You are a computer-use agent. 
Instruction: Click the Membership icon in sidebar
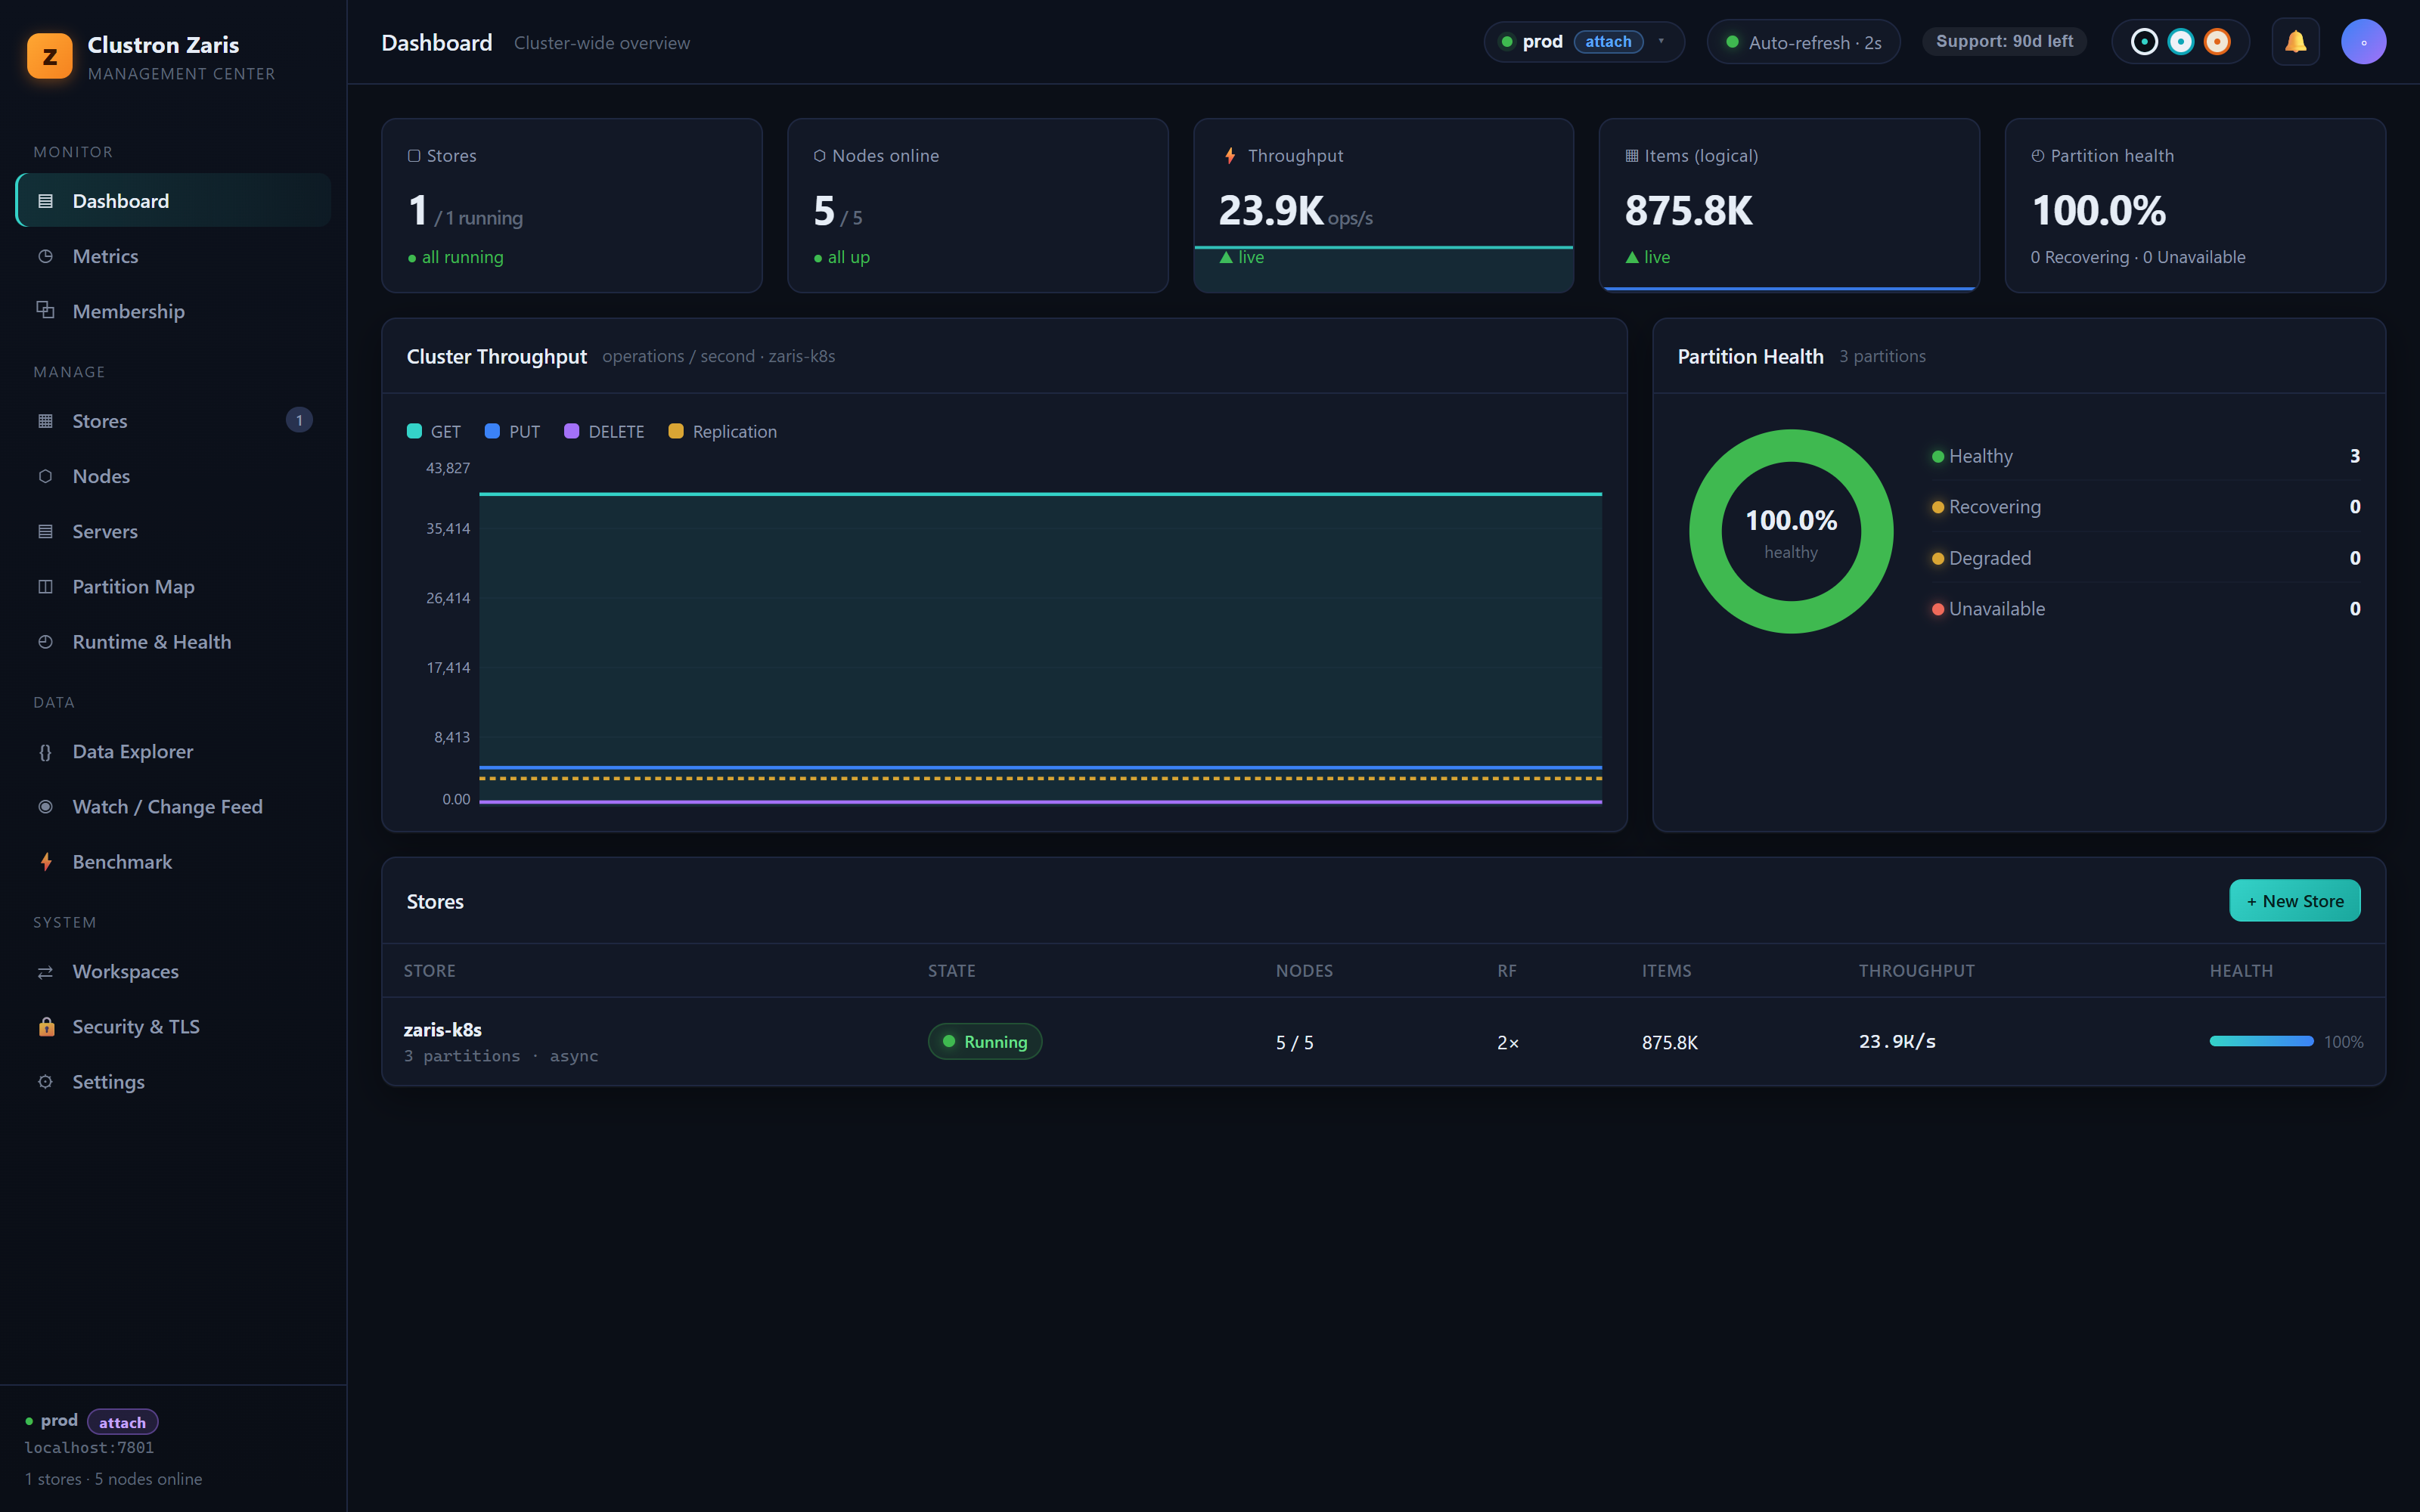click(45, 310)
